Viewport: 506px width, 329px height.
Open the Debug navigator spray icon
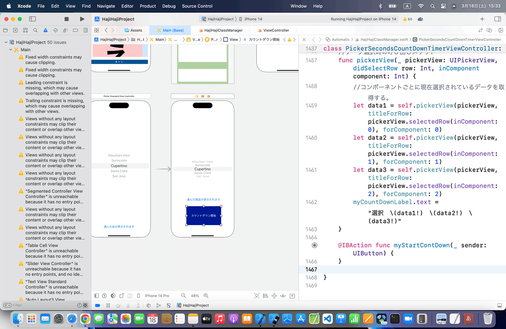65,30
